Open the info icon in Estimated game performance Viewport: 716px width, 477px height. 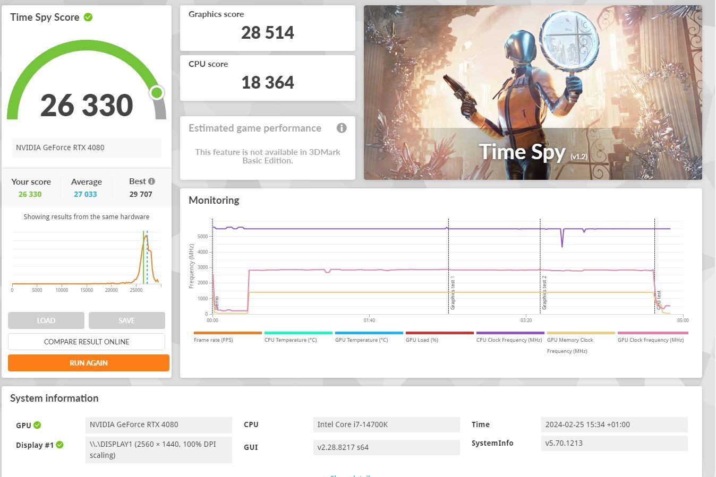point(342,128)
